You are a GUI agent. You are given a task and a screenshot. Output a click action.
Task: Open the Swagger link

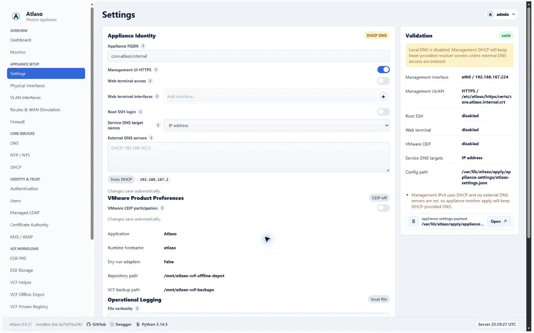click(x=121, y=324)
